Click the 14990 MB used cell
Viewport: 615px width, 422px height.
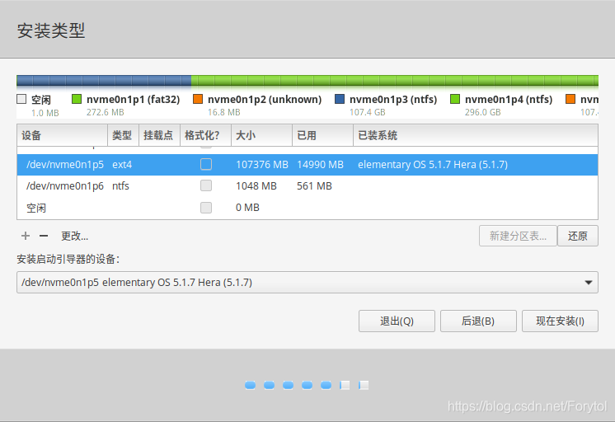point(320,165)
